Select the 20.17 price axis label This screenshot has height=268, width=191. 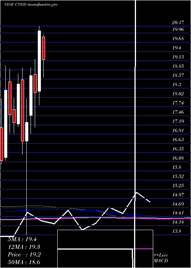click(x=178, y=22)
